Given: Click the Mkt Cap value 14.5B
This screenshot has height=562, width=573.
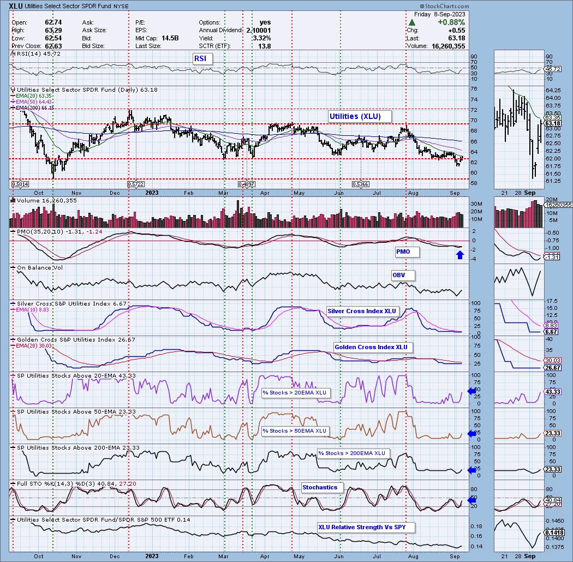Looking at the screenshot, I should (x=170, y=38).
